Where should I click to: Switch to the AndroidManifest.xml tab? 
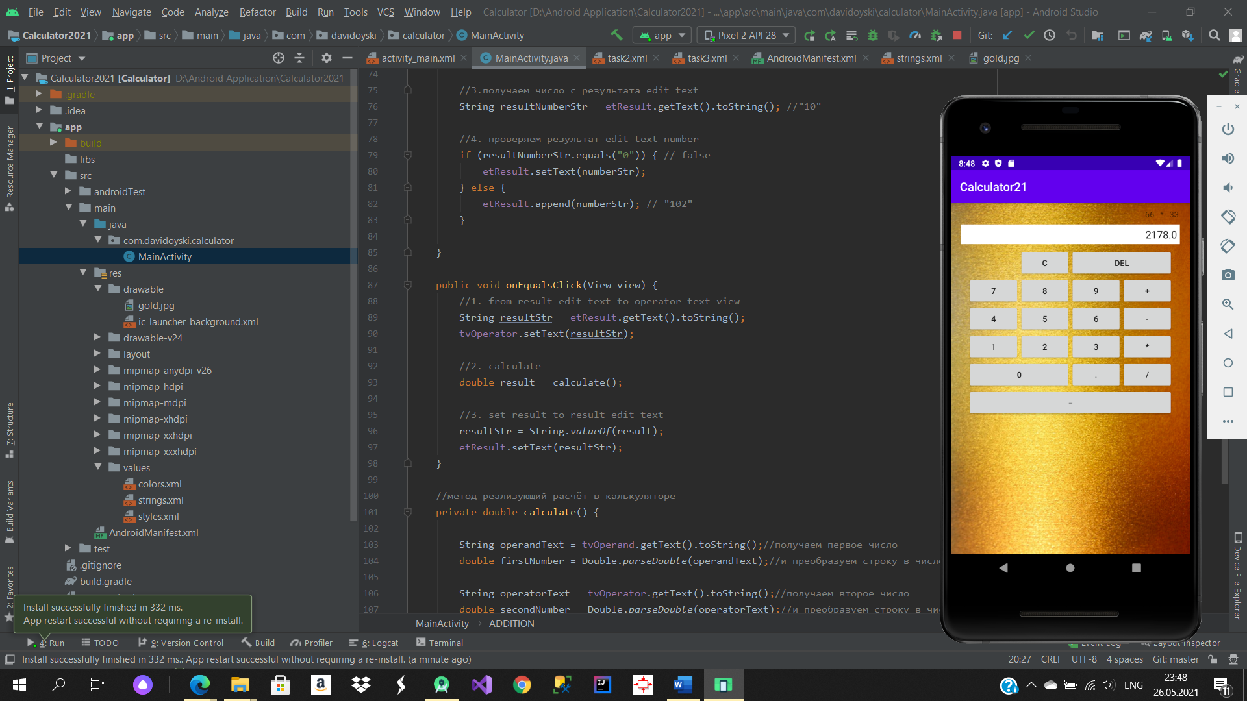coord(811,58)
